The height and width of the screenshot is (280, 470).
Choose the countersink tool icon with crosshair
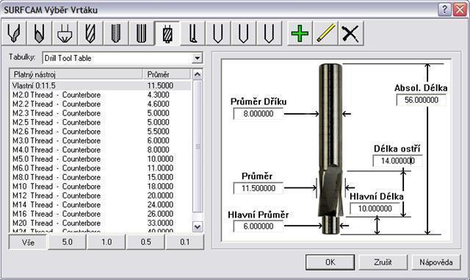65,33
